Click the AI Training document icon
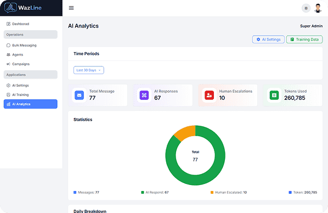The width and height of the screenshot is (328, 213). (x=8, y=94)
